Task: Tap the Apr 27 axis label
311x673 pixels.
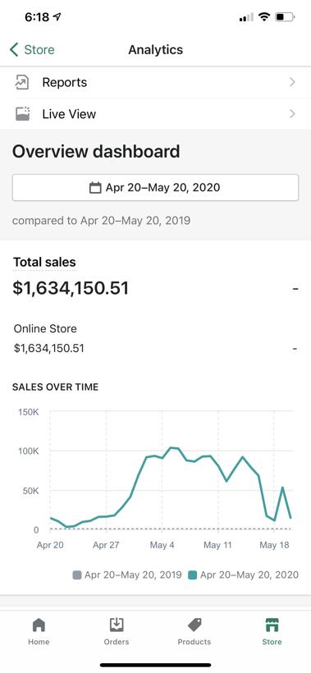Action: point(106,545)
